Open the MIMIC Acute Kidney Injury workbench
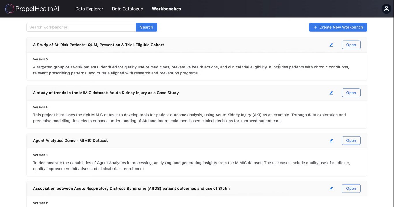The image size is (394, 207). tap(351, 93)
